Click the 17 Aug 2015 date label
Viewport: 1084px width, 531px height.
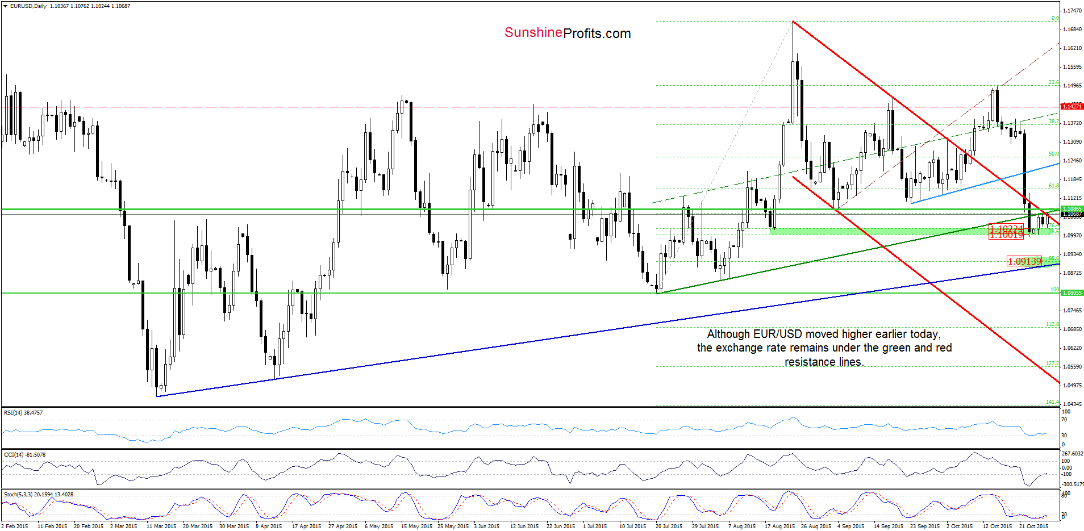point(779,526)
